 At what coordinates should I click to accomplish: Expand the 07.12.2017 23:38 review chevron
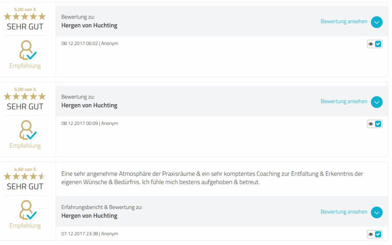pyautogui.click(x=377, y=212)
